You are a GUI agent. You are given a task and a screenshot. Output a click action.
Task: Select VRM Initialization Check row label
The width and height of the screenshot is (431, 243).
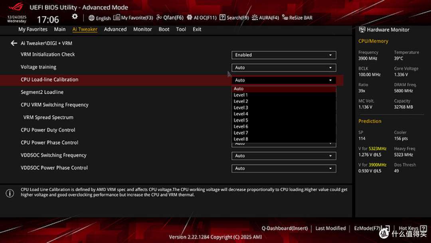pos(47,54)
